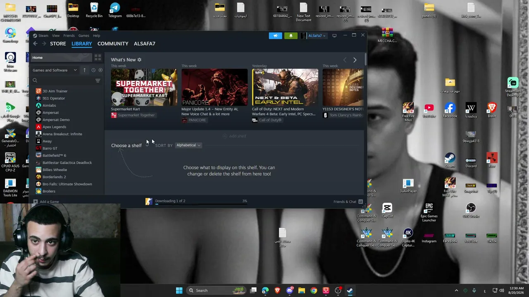
Task: Open library advanced filters icon
Action: (98, 80)
